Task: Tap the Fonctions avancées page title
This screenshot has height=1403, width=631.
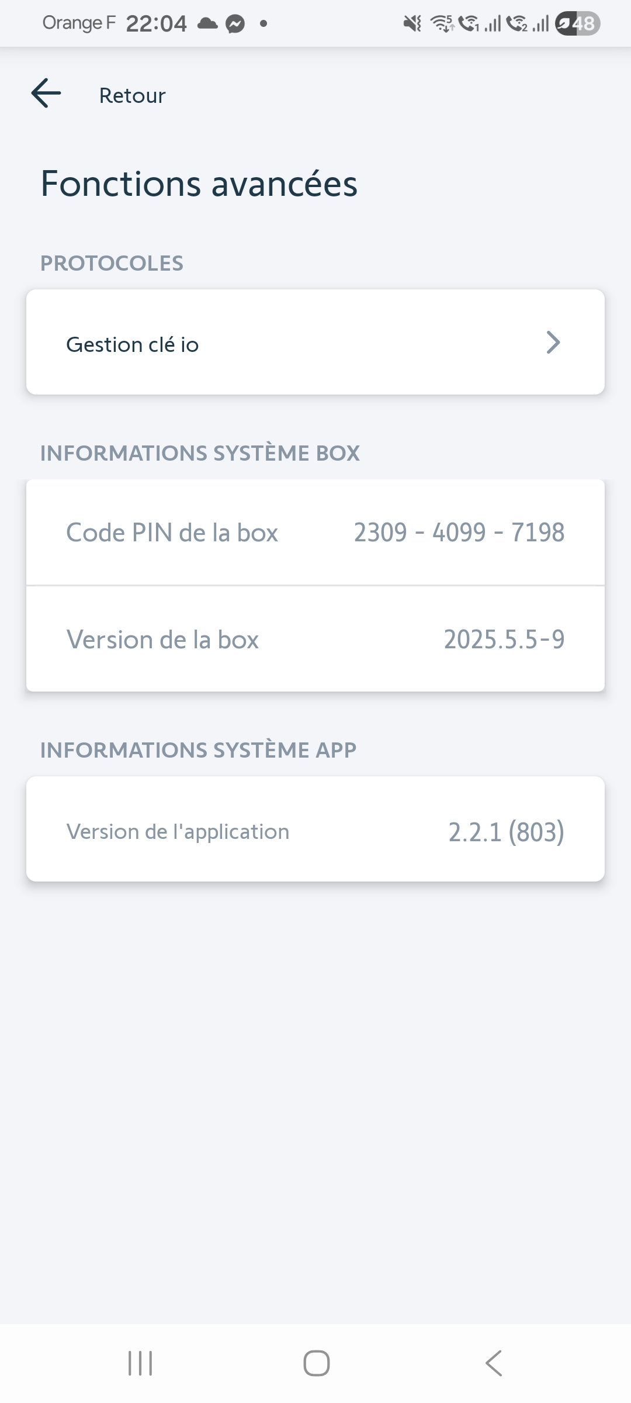Action: coord(199,184)
